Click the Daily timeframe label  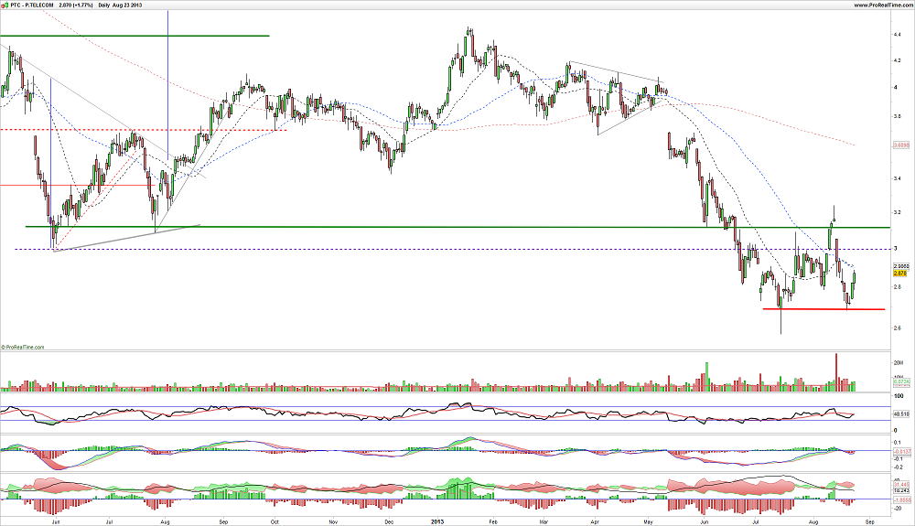[104, 5]
